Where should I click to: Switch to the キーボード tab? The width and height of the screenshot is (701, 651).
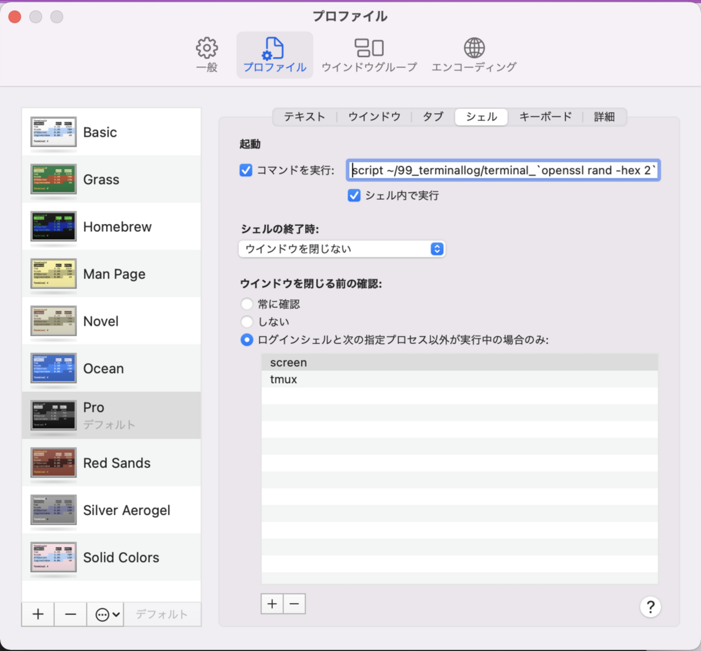click(545, 117)
